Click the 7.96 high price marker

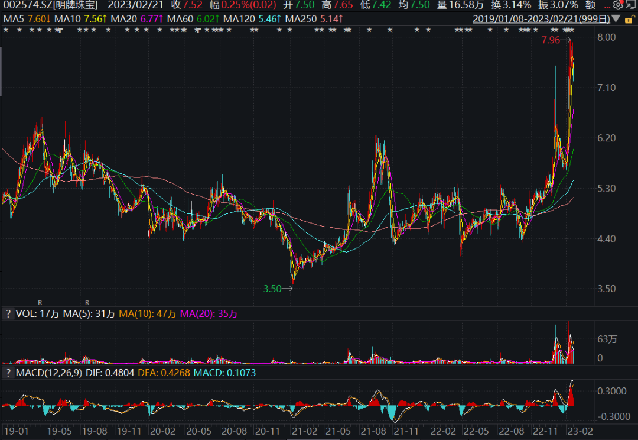click(x=550, y=41)
